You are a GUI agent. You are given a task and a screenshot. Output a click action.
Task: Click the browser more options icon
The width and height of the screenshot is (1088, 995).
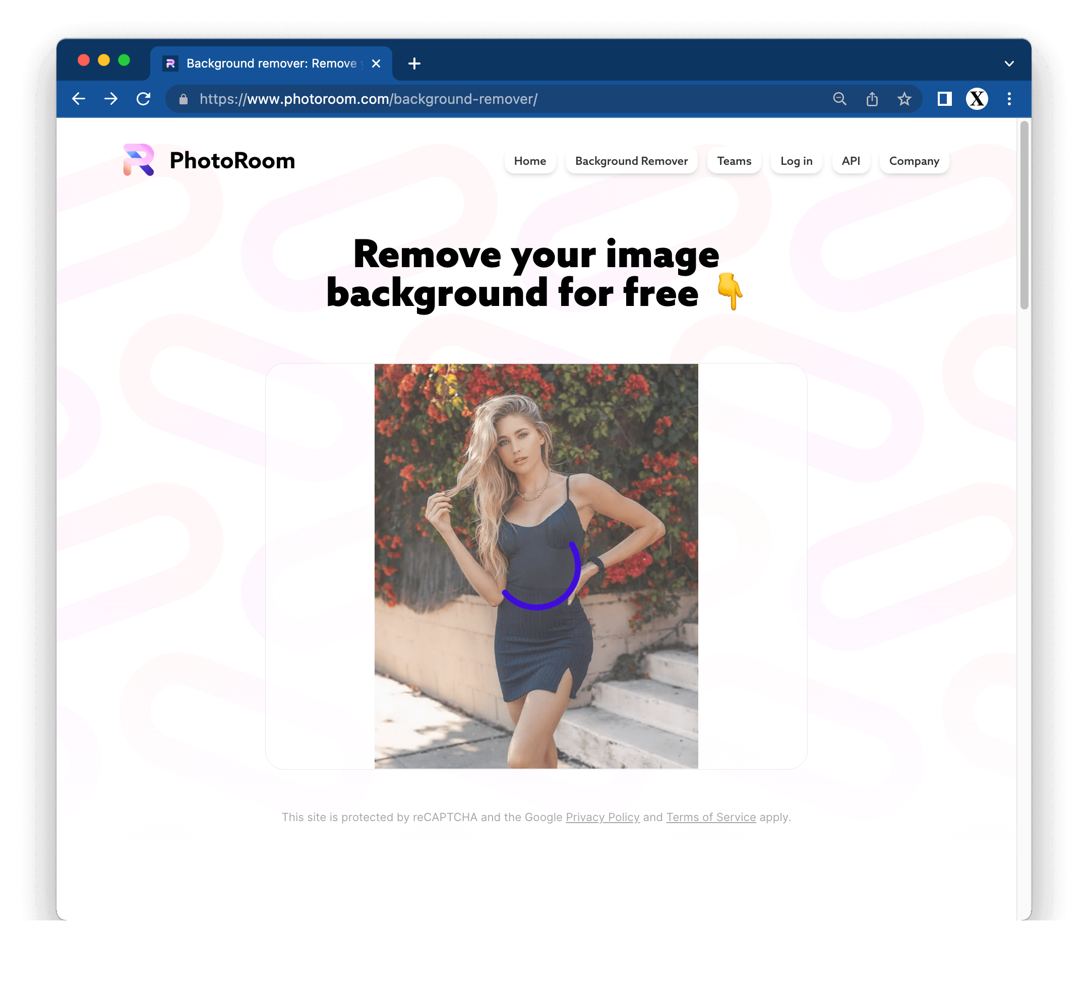(x=1009, y=99)
